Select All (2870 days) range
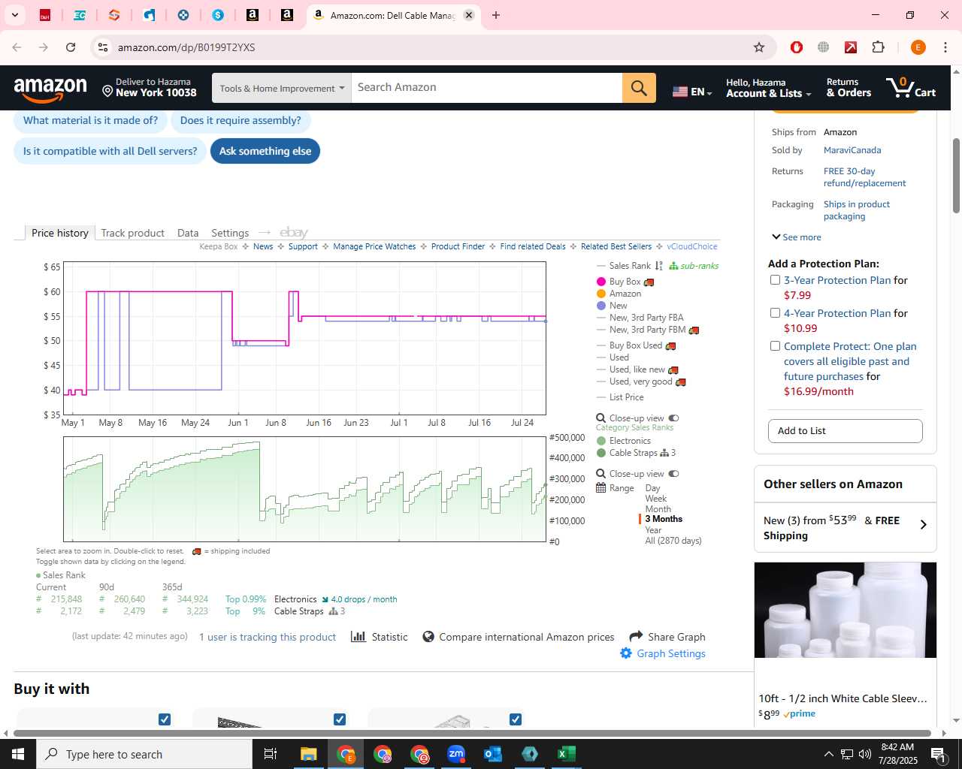 pyautogui.click(x=673, y=541)
